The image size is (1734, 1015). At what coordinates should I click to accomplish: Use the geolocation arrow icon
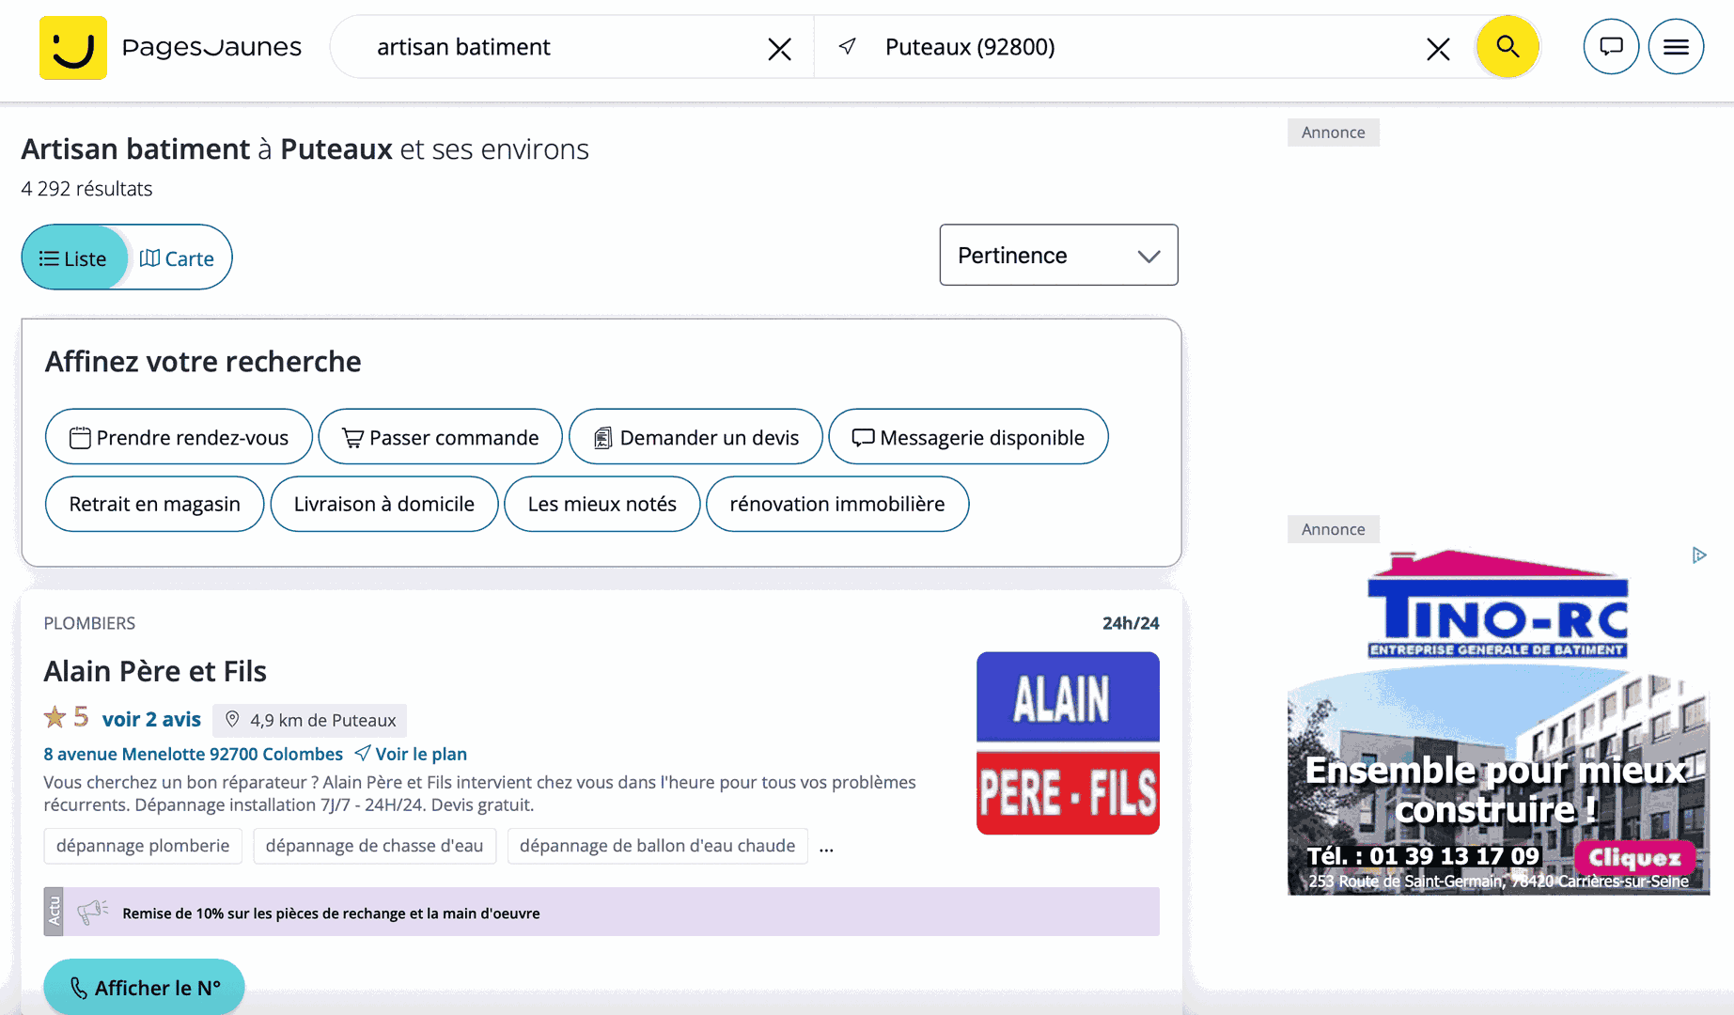point(848,46)
